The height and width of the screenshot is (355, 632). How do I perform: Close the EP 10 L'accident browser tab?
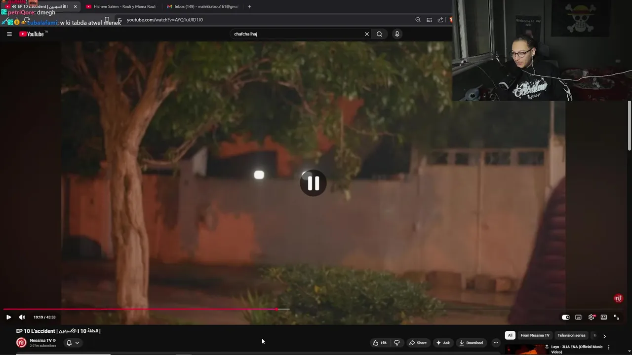click(x=75, y=6)
